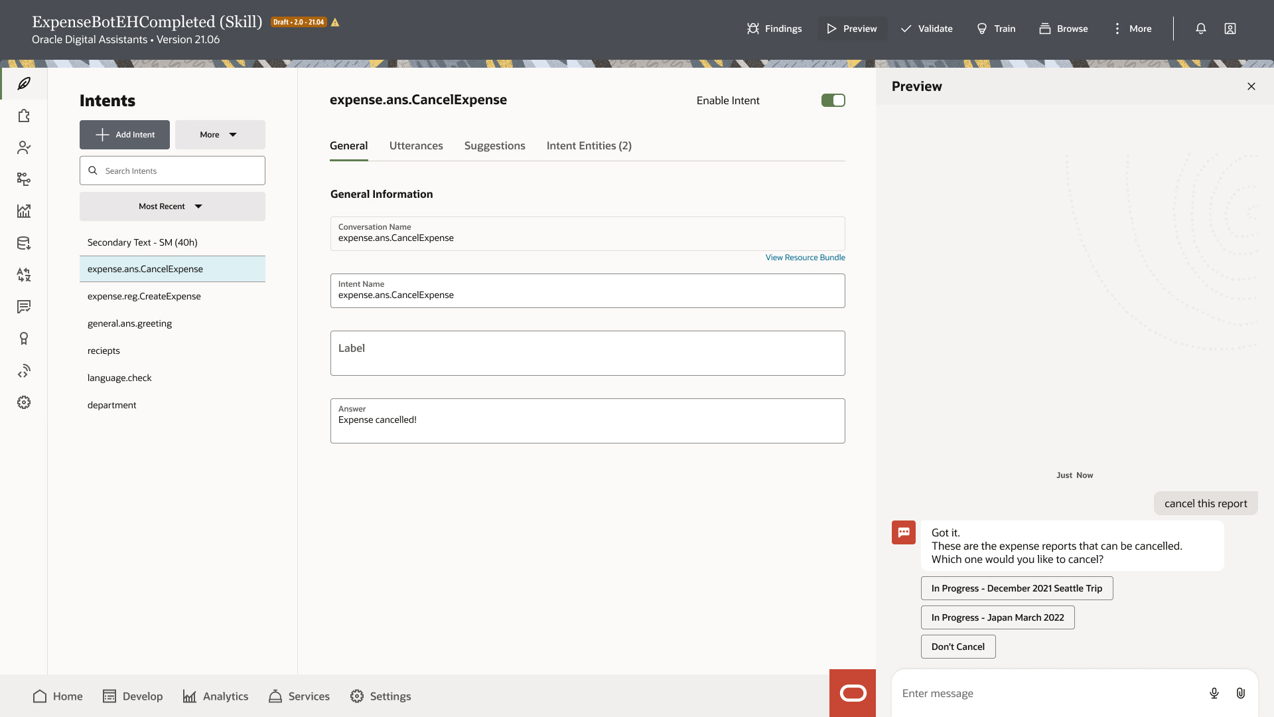Toggle the Enable Intent switch
This screenshot has width=1274, height=717.
[833, 100]
